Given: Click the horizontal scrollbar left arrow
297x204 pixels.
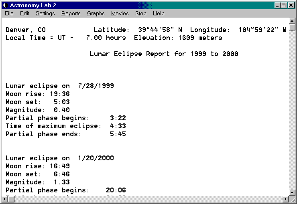Looking at the screenshot, I should pos(4,199).
